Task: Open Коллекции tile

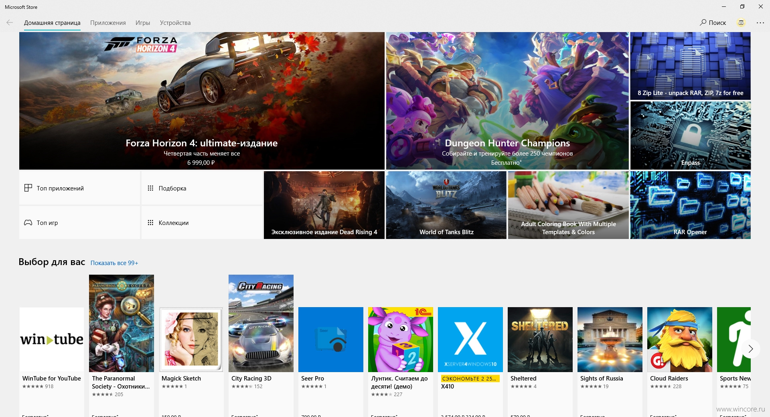Action: click(202, 223)
